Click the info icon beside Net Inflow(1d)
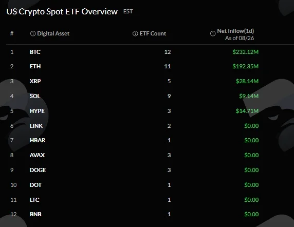 click(x=213, y=33)
